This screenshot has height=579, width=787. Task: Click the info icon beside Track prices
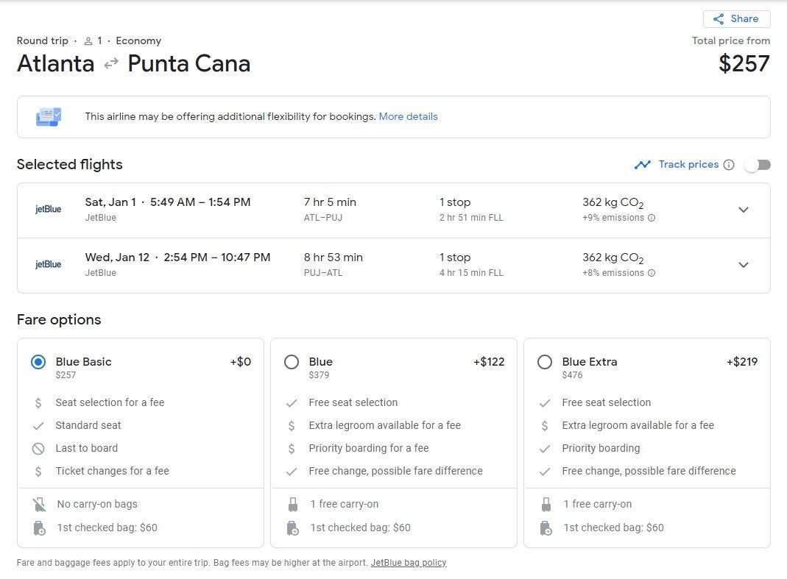[729, 165]
